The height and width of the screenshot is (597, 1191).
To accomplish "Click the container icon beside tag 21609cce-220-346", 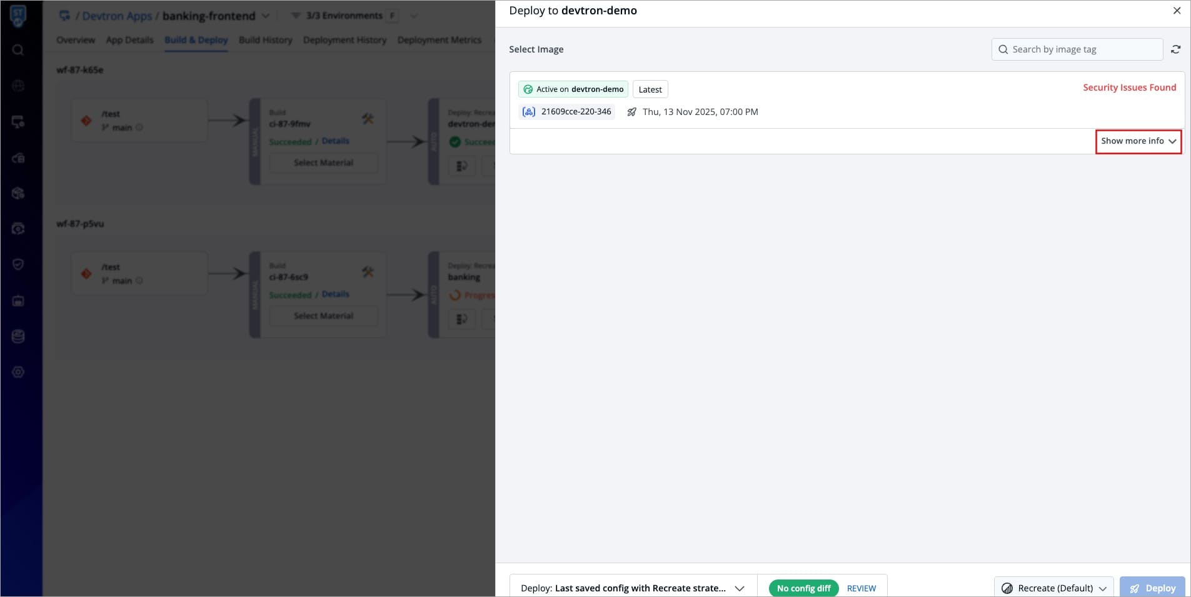I will point(529,112).
